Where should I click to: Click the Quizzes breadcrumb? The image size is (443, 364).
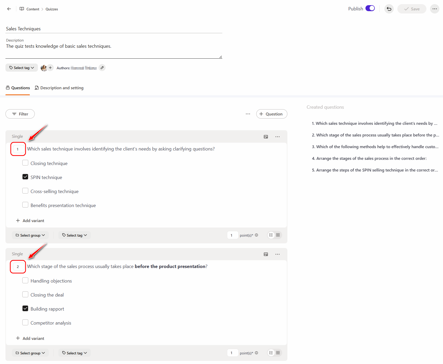52,9
